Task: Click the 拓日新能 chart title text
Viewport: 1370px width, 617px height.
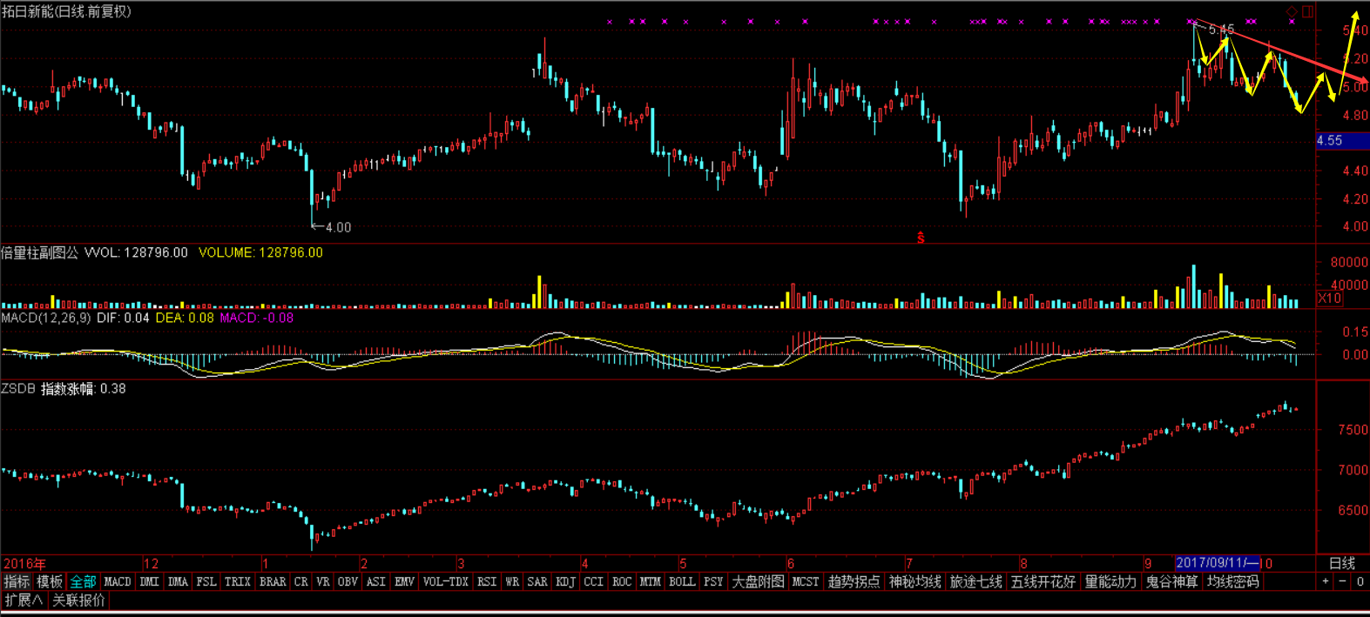Action: (x=29, y=11)
